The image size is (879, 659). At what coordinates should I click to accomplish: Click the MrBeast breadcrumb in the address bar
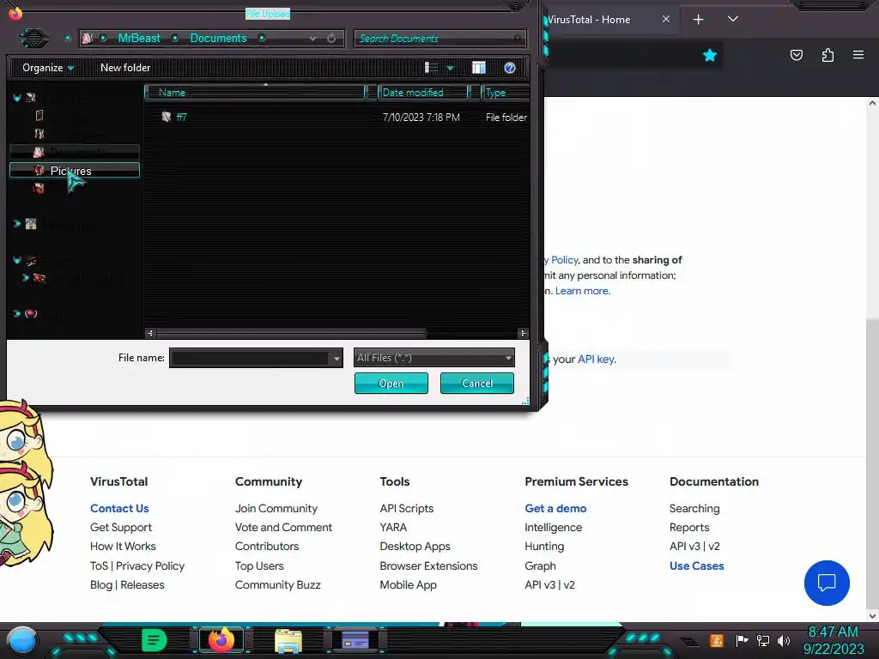[139, 38]
